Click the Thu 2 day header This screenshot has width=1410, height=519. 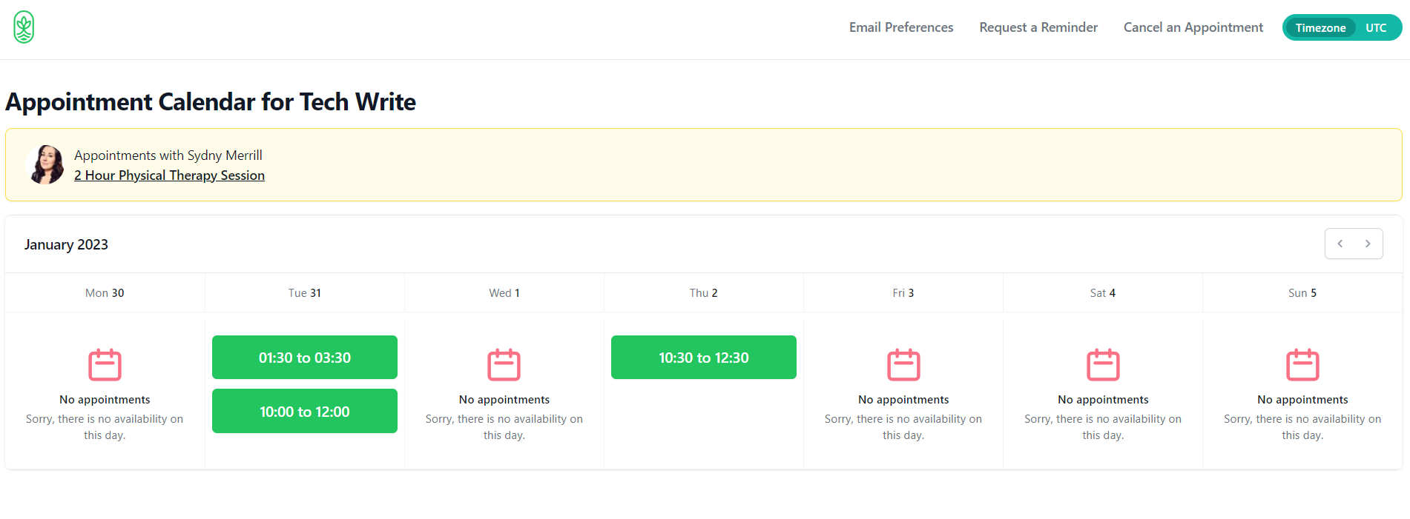pos(703,293)
